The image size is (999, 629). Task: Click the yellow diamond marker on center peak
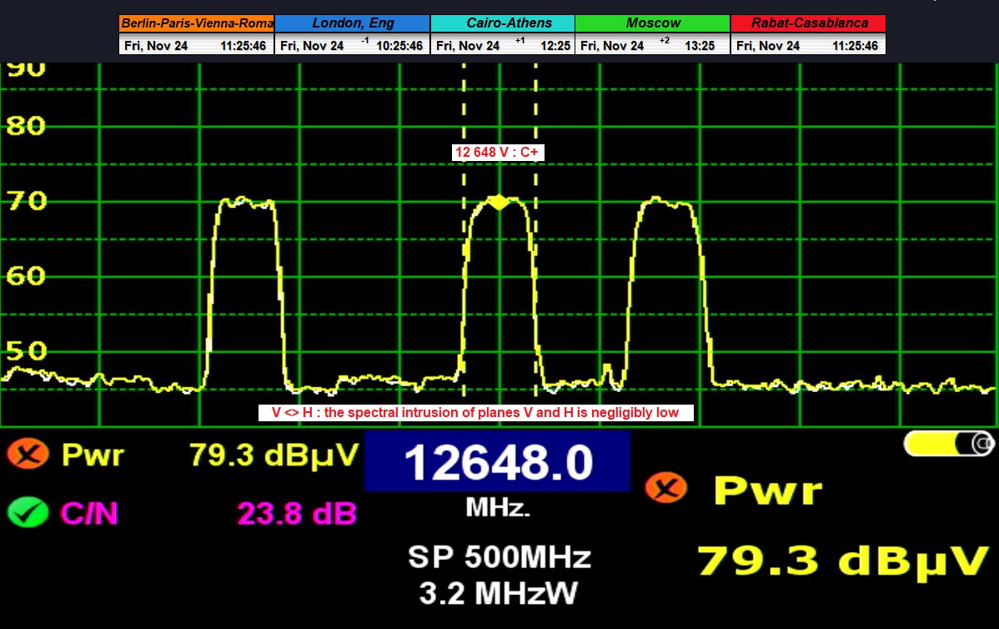point(499,202)
